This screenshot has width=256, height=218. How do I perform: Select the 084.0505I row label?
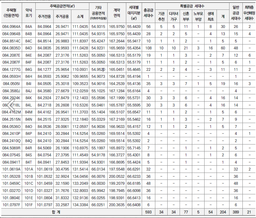[x=11, y=84]
